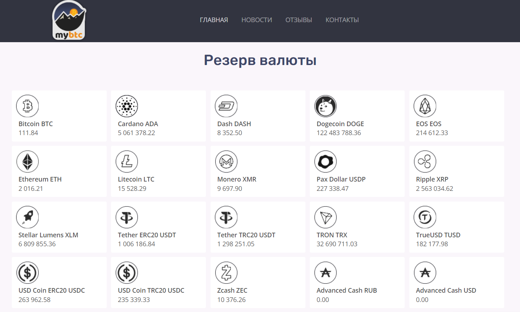Select the TrueUSD reserve 182 177.98
Image resolution: width=520 pixels, height=312 pixels.
click(432, 244)
